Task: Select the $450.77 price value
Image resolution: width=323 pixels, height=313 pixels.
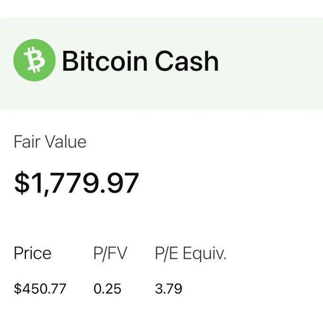Action: click(40, 288)
